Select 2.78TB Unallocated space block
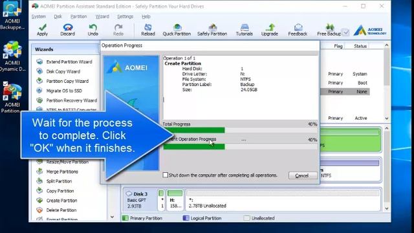The width and height of the screenshot is (414, 233). coord(283,200)
